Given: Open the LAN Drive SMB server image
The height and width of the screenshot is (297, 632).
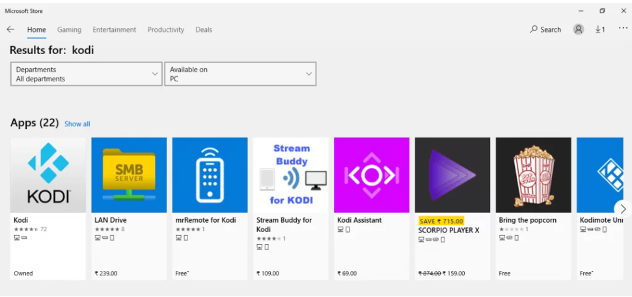Looking at the screenshot, I should (x=129, y=175).
